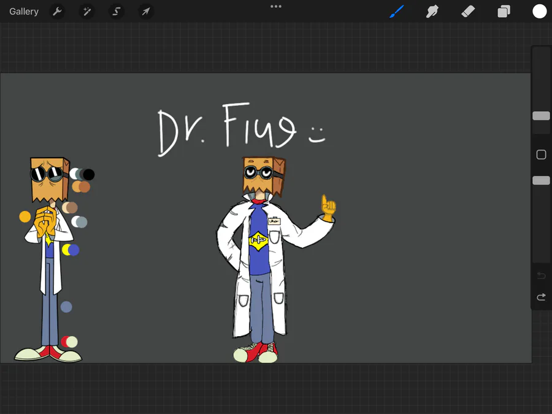Open the Selection tool
The height and width of the screenshot is (414, 552).
(x=116, y=12)
